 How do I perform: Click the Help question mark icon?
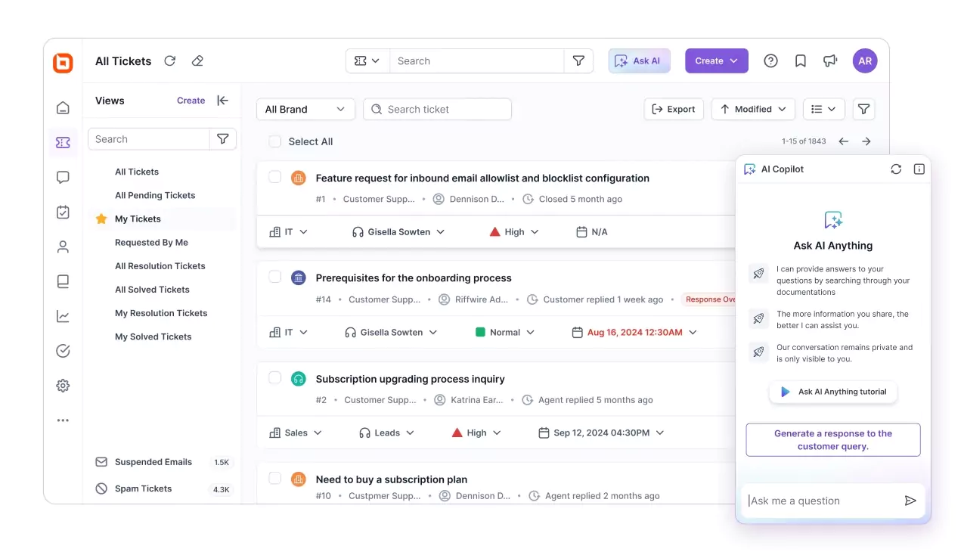(x=770, y=60)
